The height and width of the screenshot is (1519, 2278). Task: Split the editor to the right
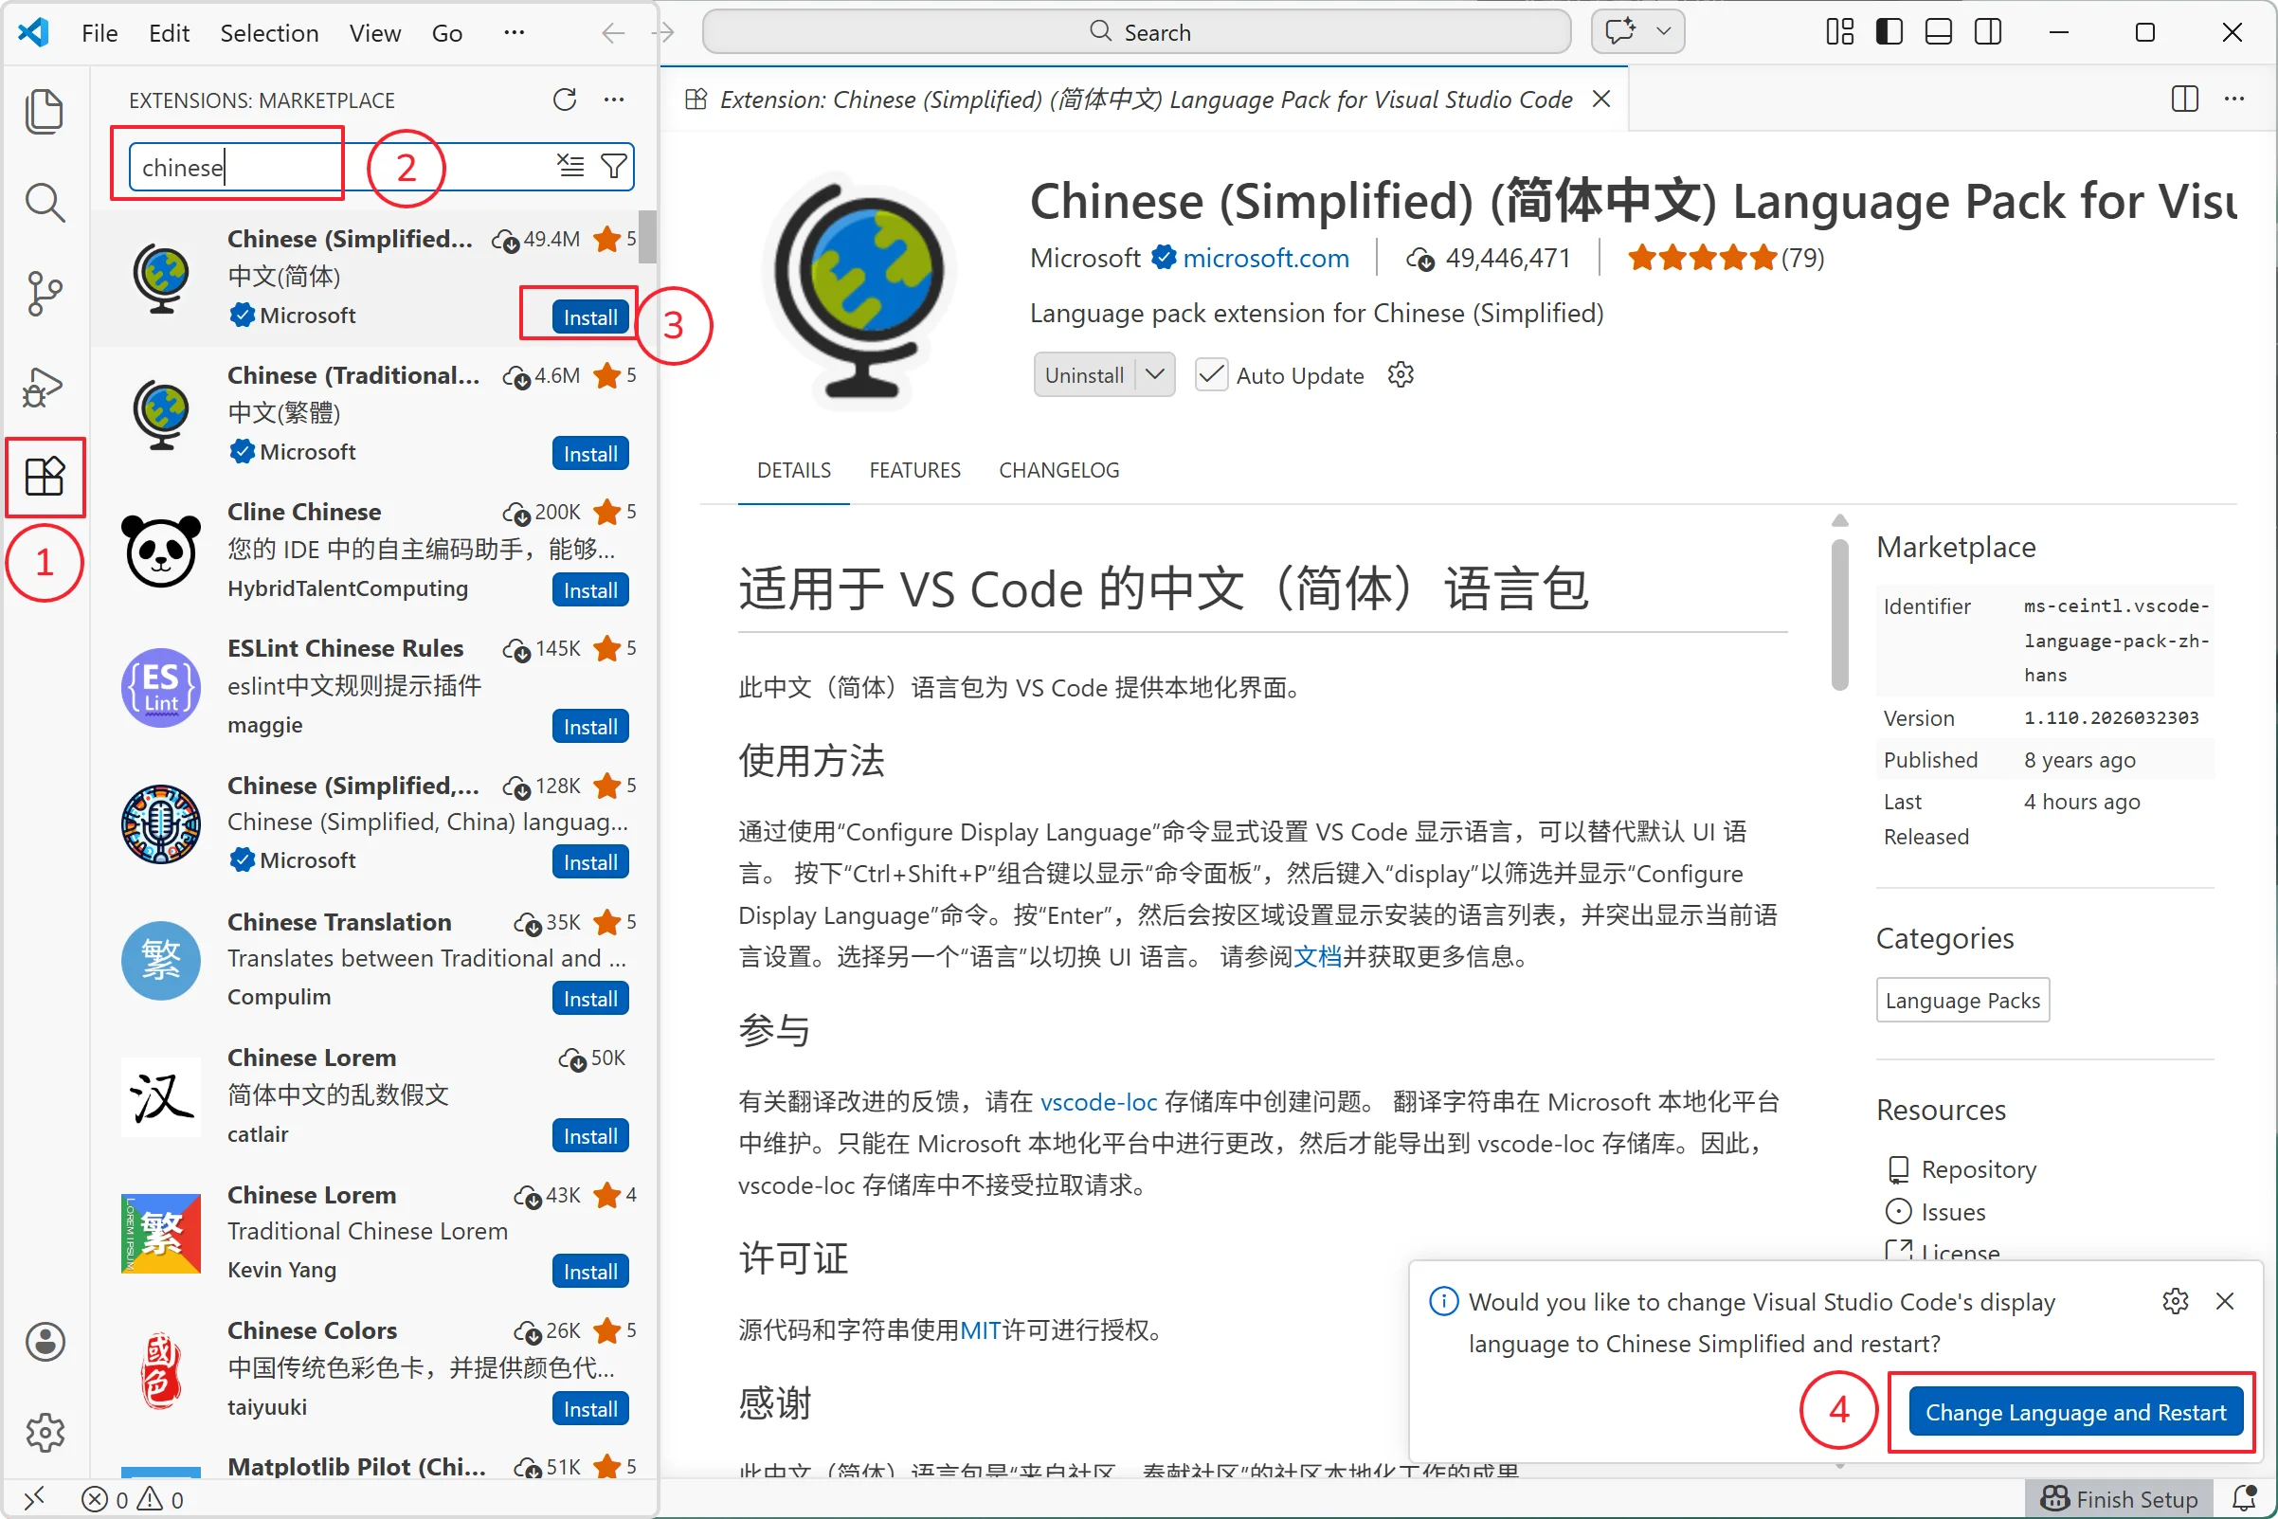(x=2184, y=99)
